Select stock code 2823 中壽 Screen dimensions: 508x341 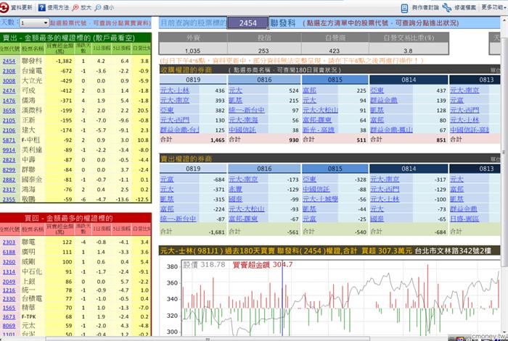pyautogui.click(x=9, y=160)
